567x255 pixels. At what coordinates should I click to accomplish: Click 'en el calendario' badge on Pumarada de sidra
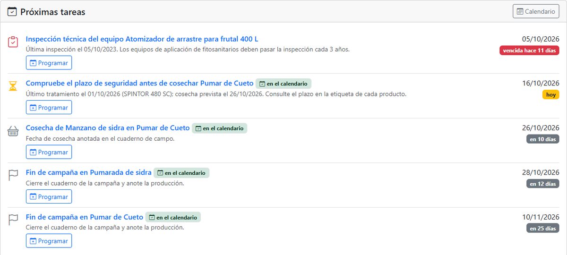tap(181, 173)
